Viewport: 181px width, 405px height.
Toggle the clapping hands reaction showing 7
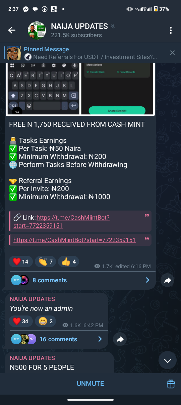(46, 262)
